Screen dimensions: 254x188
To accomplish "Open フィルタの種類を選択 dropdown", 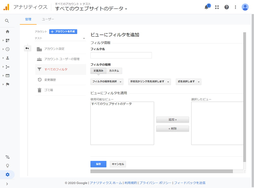I will [x=107, y=82].
